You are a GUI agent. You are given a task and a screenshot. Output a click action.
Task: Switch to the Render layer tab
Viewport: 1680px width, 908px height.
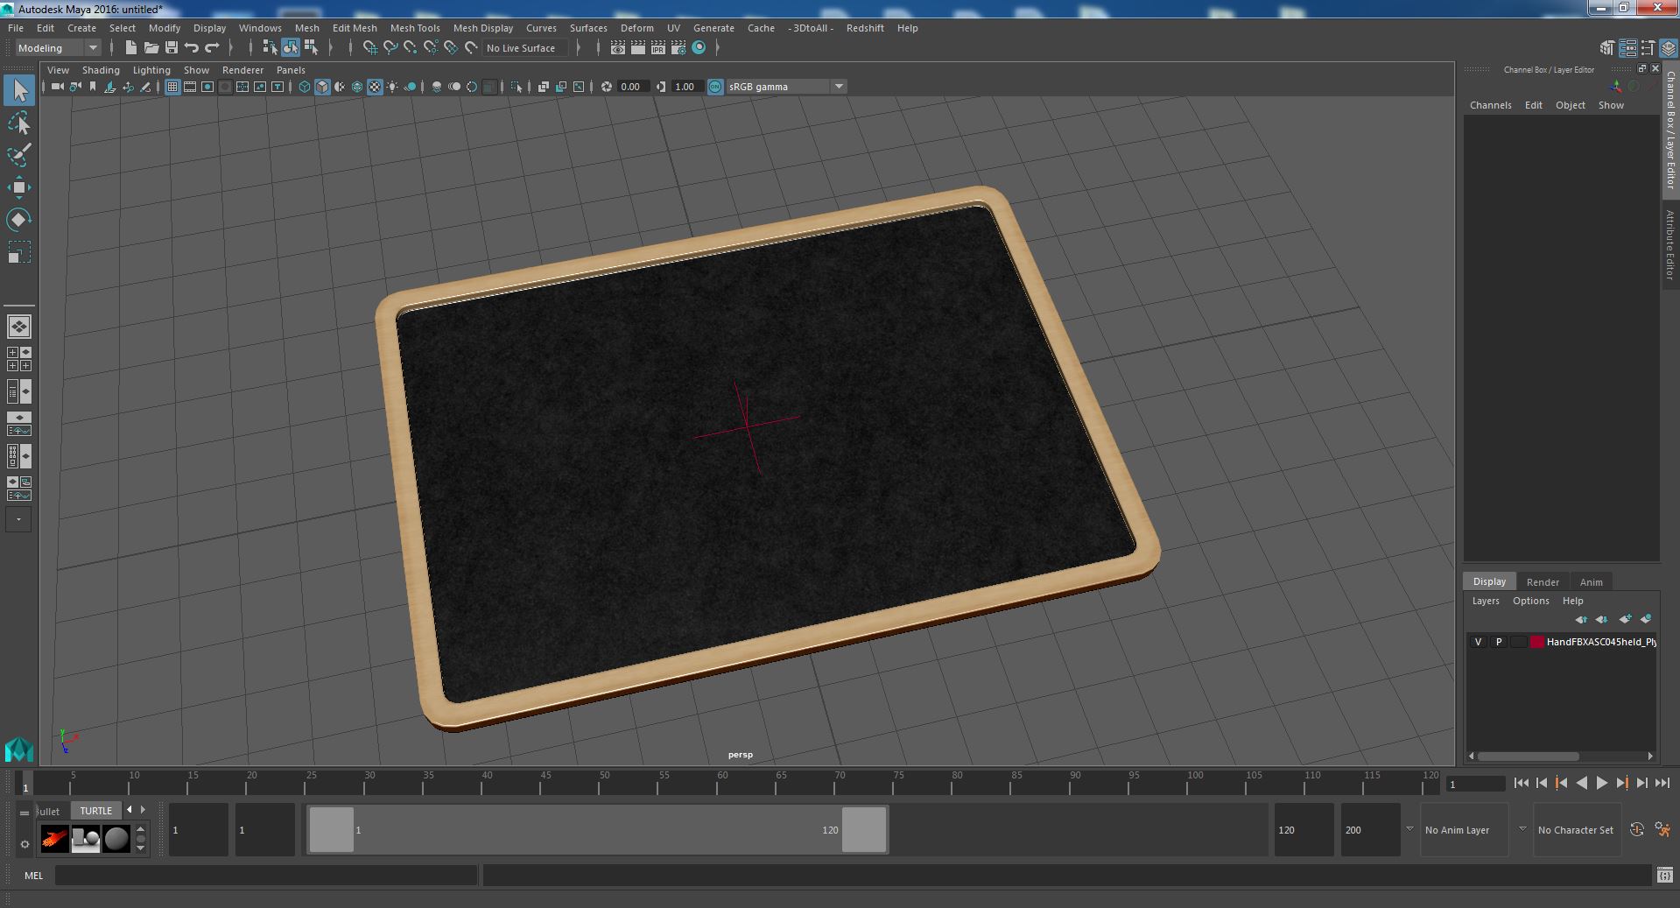1543,582
